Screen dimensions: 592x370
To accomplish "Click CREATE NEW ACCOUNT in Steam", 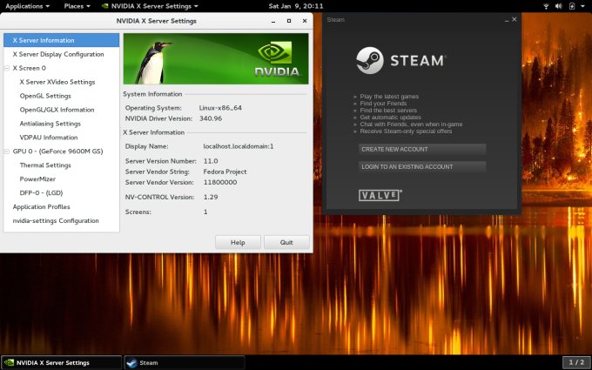I will (x=422, y=149).
